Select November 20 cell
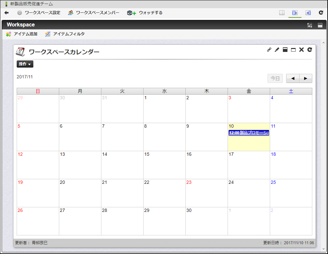328x254 pixels. click(80, 193)
